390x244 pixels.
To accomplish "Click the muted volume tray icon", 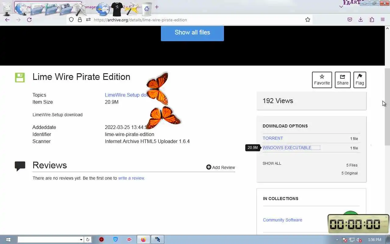I will 359,240.
